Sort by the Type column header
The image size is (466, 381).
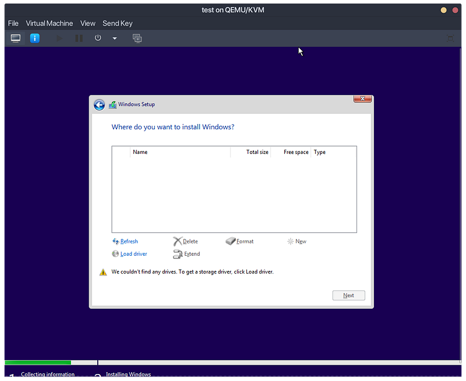click(333, 152)
